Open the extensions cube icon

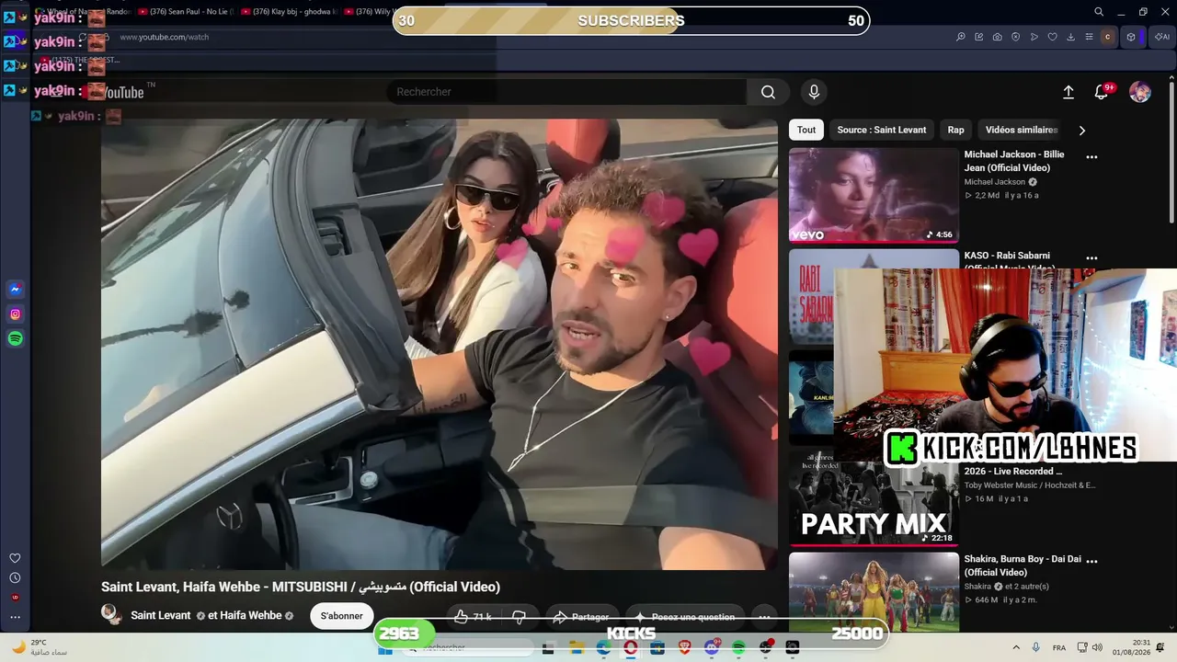click(1131, 37)
